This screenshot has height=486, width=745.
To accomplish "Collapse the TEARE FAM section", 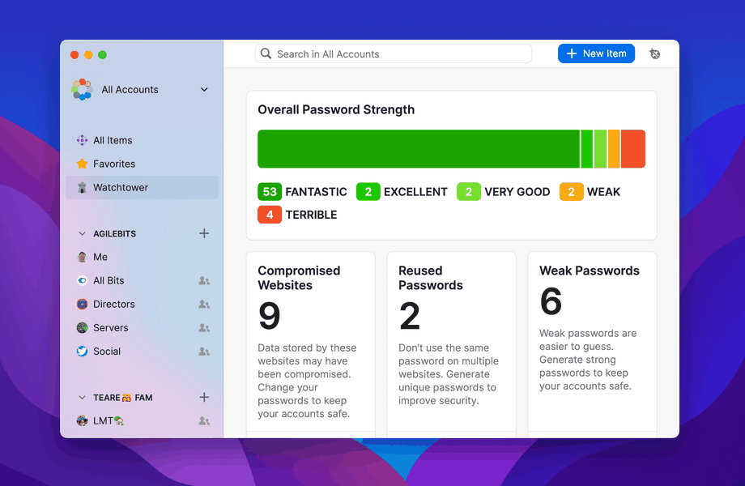I will click(x=81, y=397).
